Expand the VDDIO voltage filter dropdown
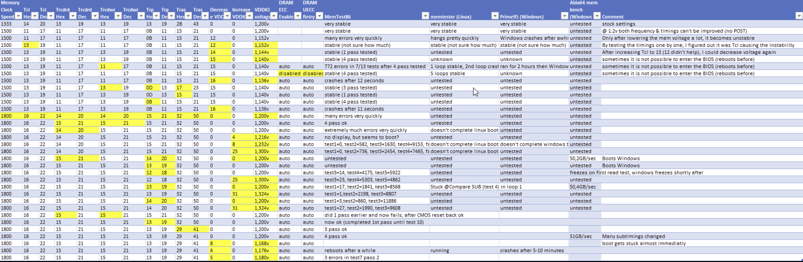 274,16
